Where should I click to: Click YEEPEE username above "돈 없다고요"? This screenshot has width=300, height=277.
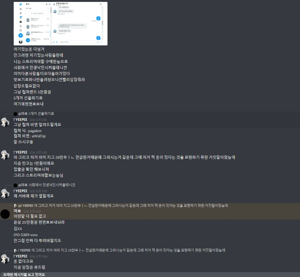pos(20,256)
